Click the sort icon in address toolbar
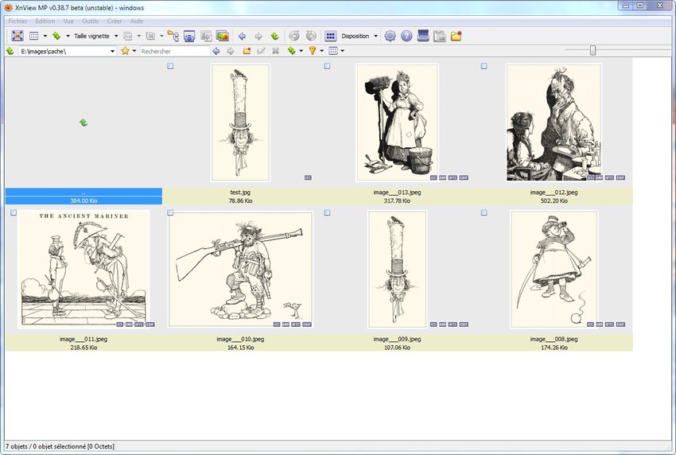This screenshot has width=676, height=455. click(x=292, y=51)
